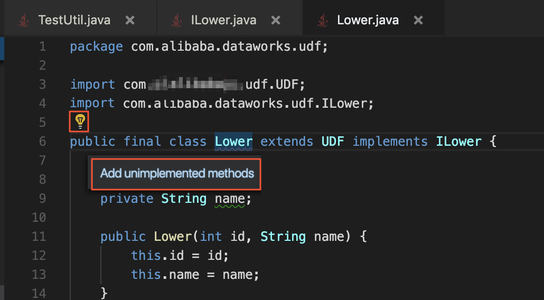Click the ILower interface name on line 6
This screenshot has height=300, width=544.
[458, 142]
